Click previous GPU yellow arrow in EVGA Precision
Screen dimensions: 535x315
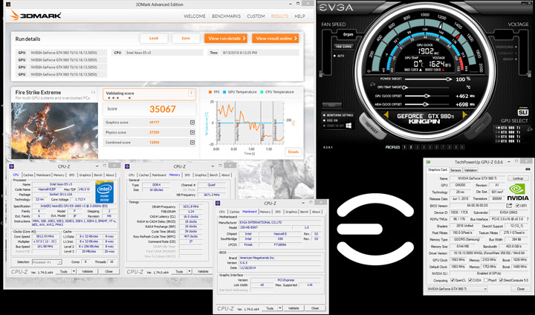tap(386, 115)
